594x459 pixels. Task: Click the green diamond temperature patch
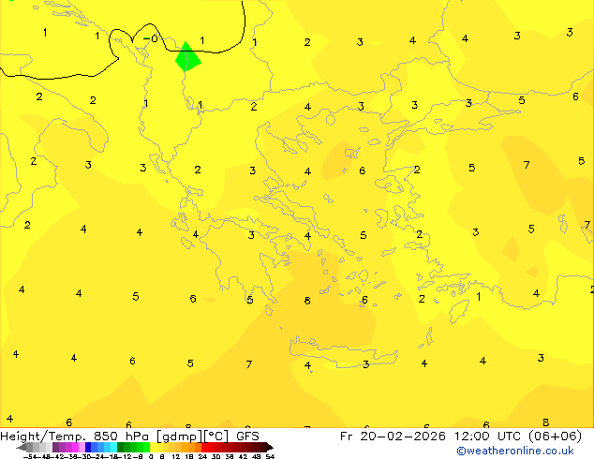pos(187,56)
